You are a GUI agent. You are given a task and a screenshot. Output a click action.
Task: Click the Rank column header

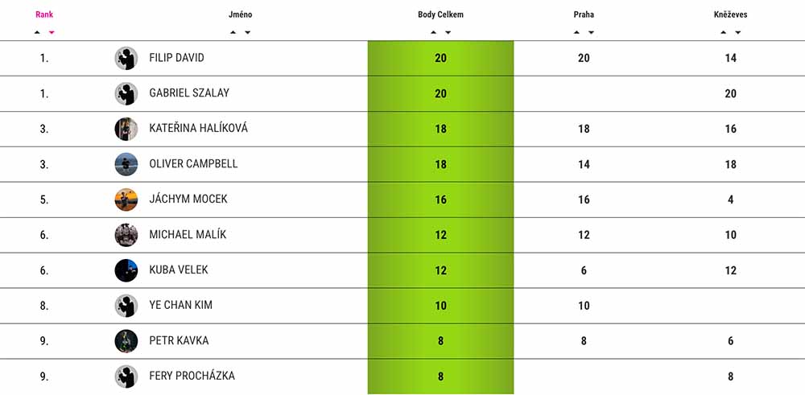pos(44,14)
